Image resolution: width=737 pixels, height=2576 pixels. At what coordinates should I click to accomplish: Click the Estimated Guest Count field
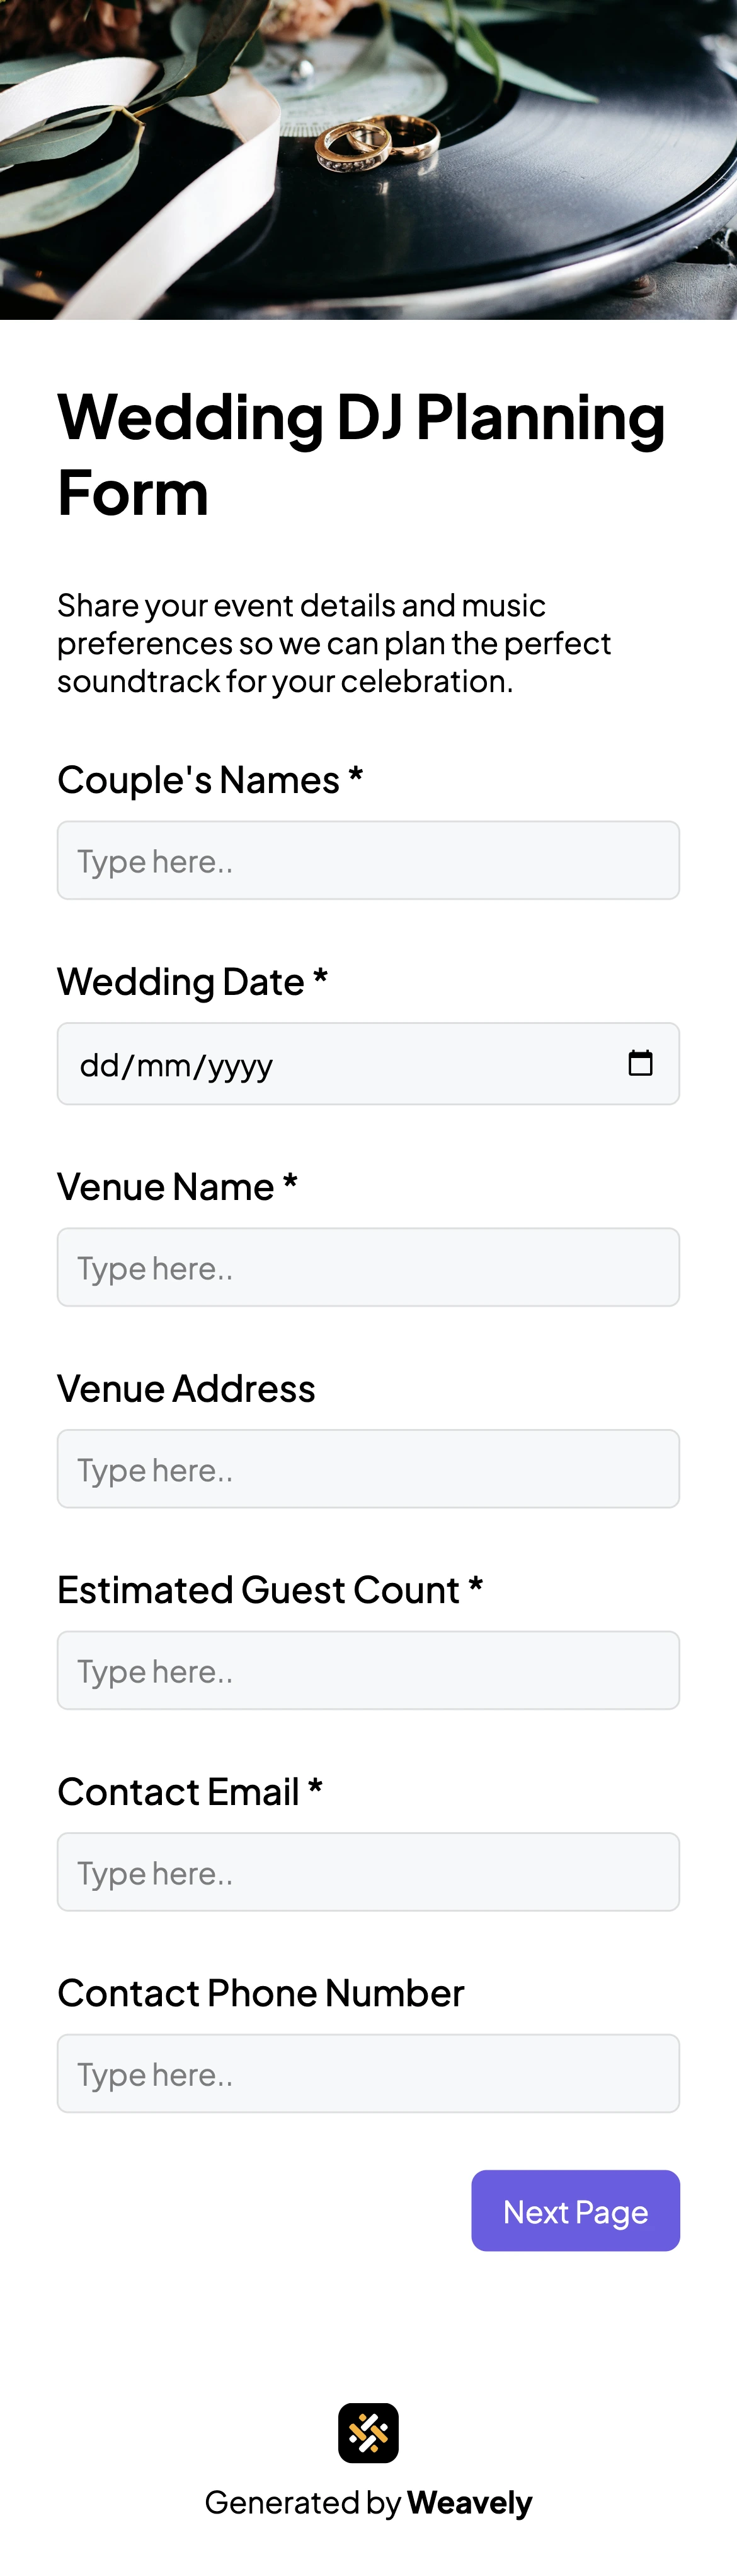tap(368, 1670)
